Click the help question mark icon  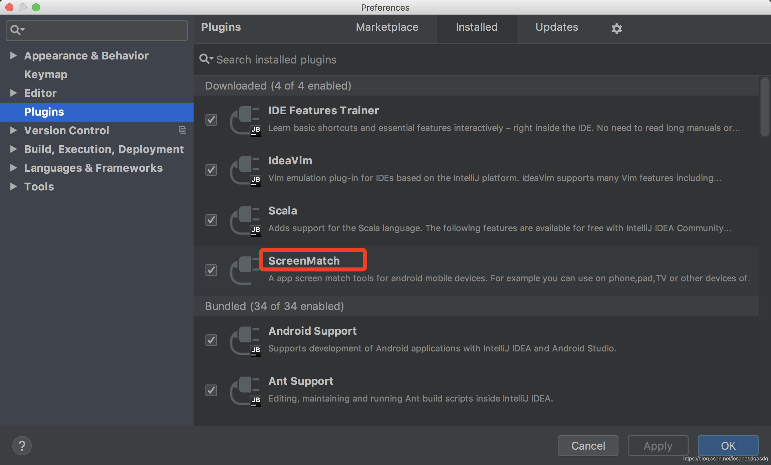(x=22, y=445)
